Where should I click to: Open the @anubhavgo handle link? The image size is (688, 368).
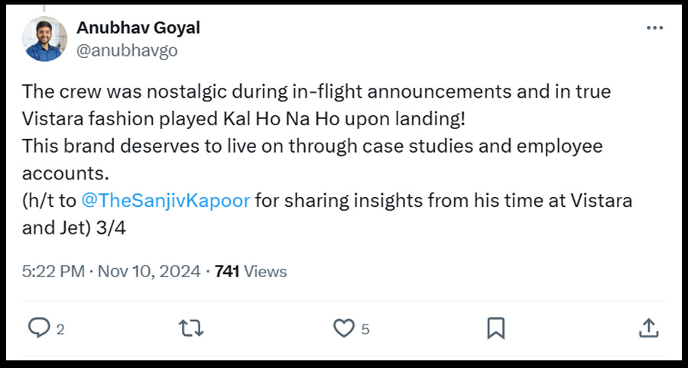coord(127,50)
